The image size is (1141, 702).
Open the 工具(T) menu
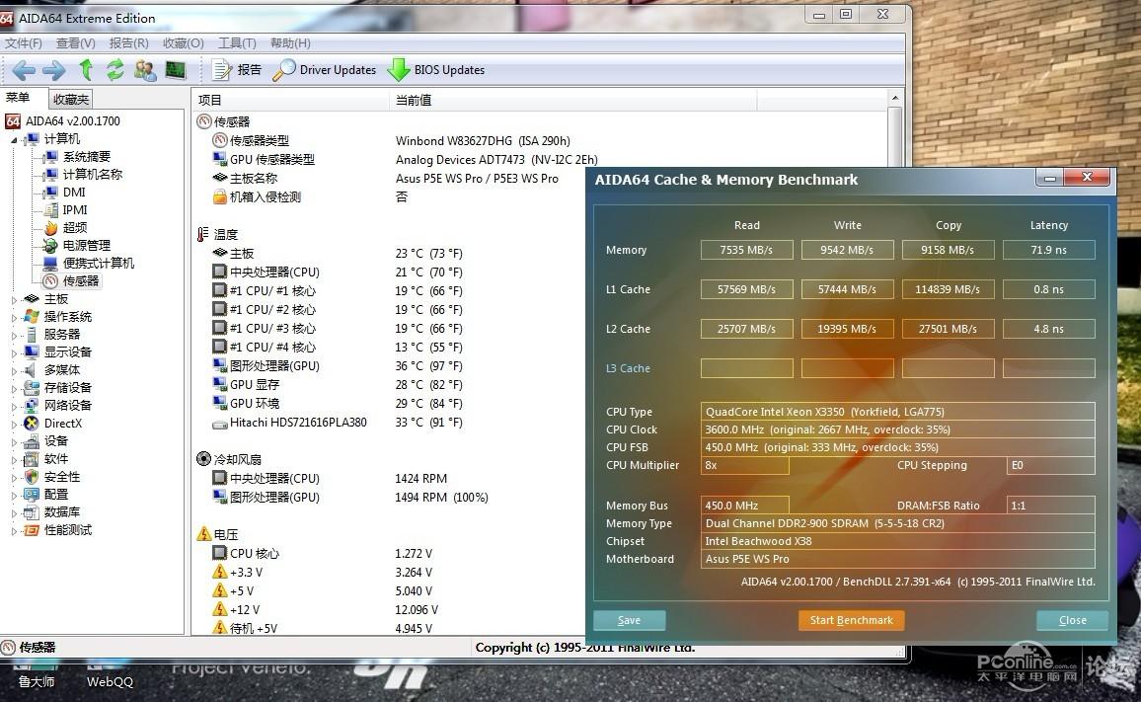(x=237, y=43)
